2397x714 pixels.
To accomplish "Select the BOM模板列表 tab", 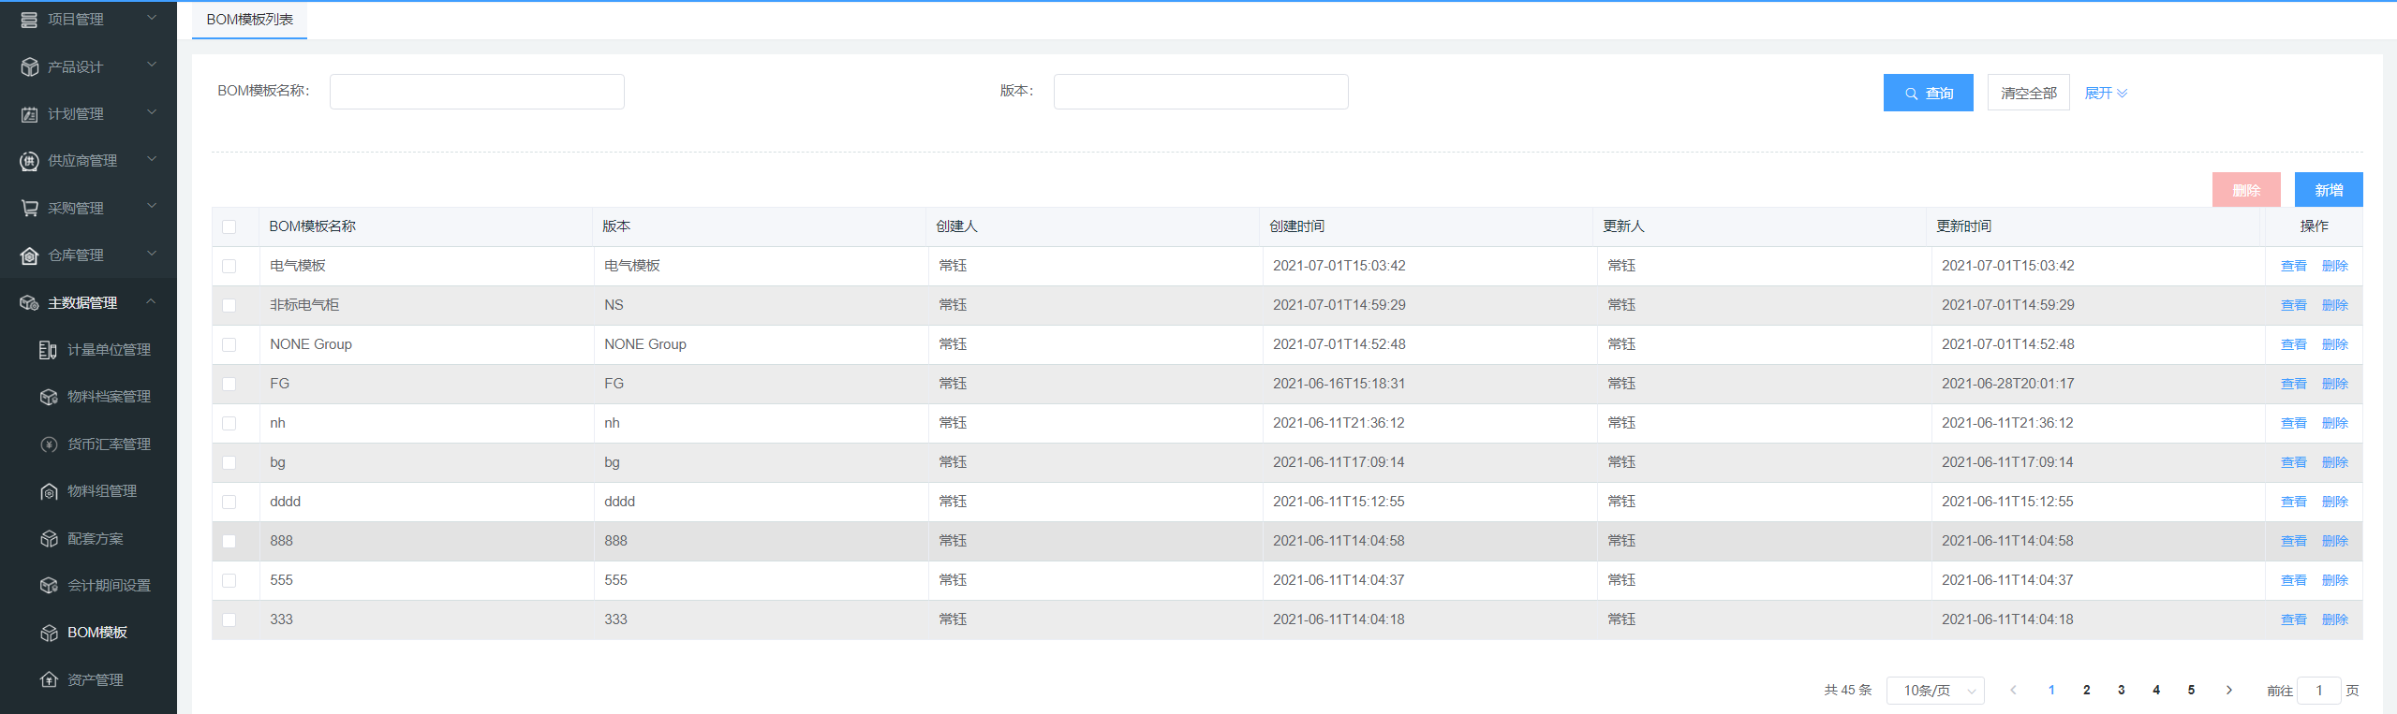I will 249,20.
